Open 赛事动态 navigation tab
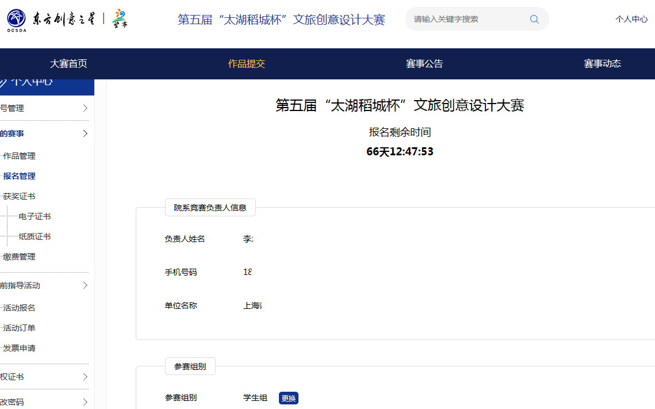 pyautogui.click(x=602, y=64)
